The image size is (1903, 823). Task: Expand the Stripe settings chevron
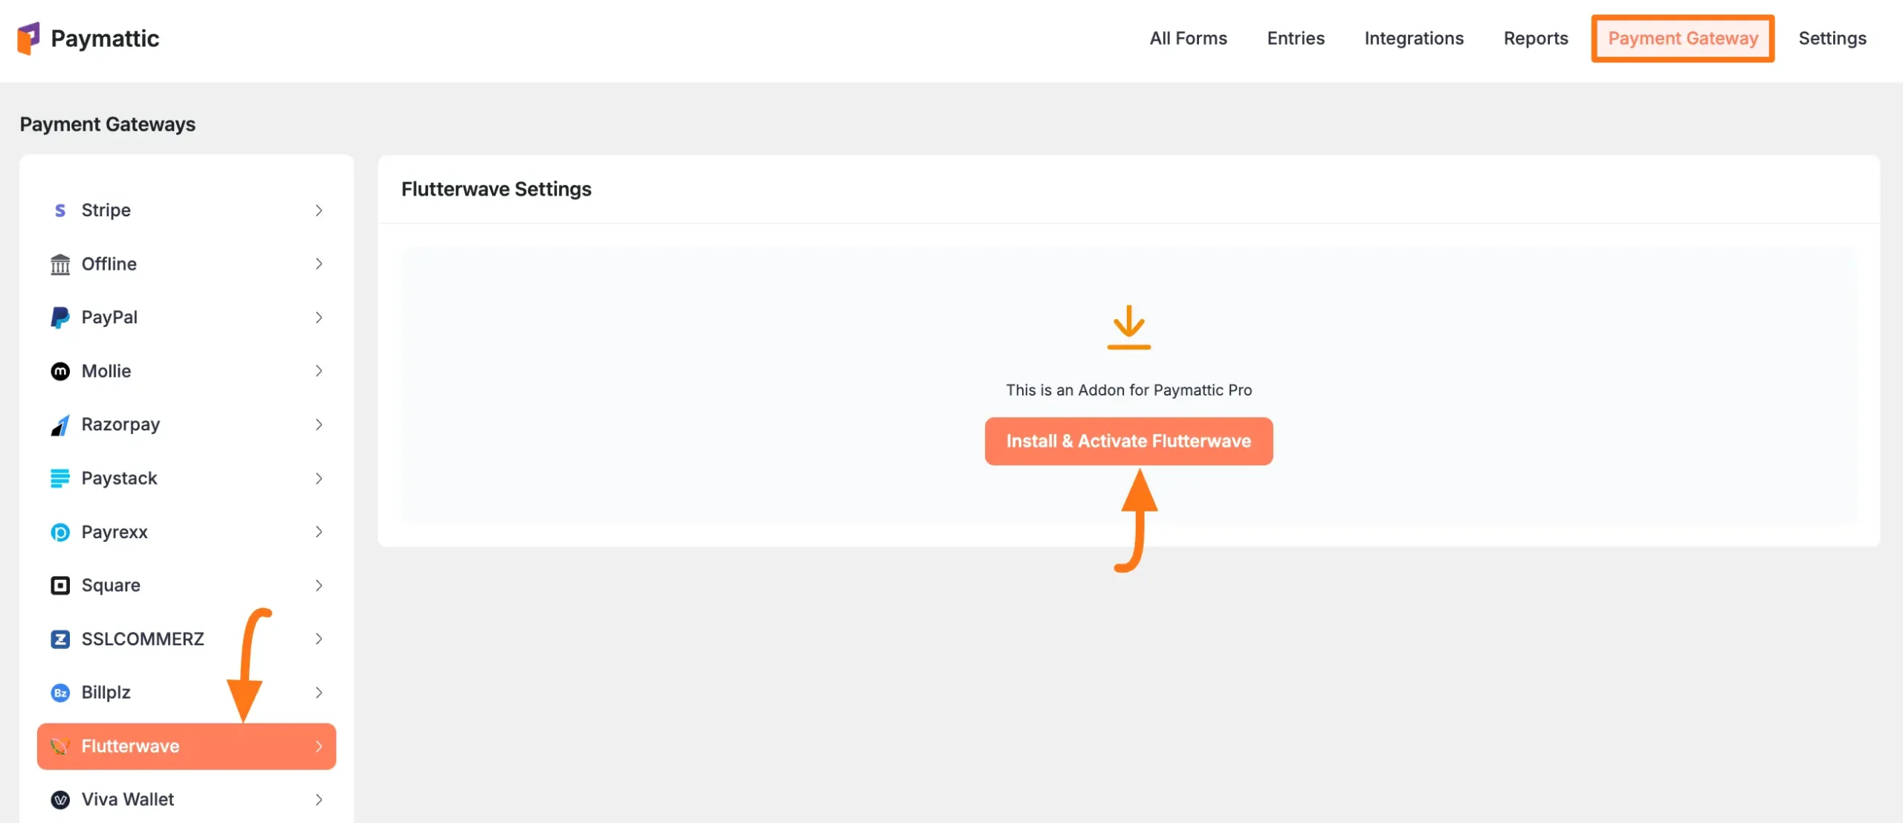point(319,210)
